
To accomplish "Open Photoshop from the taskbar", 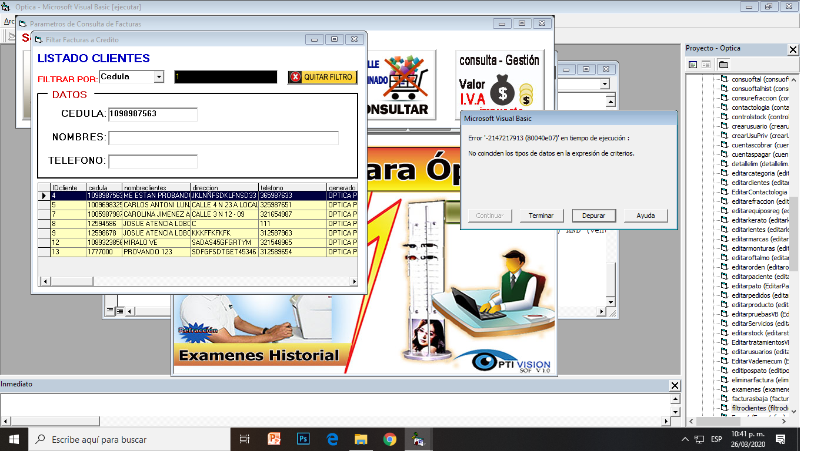I will 303,439.
